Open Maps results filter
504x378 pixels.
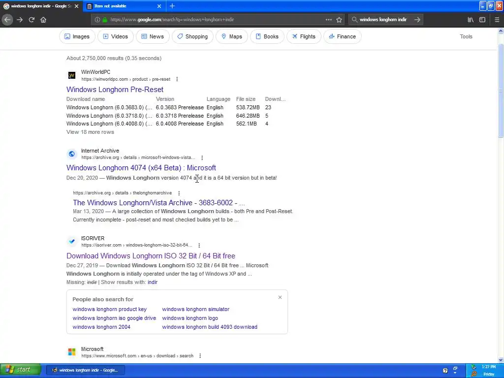(x=232, y=36)
